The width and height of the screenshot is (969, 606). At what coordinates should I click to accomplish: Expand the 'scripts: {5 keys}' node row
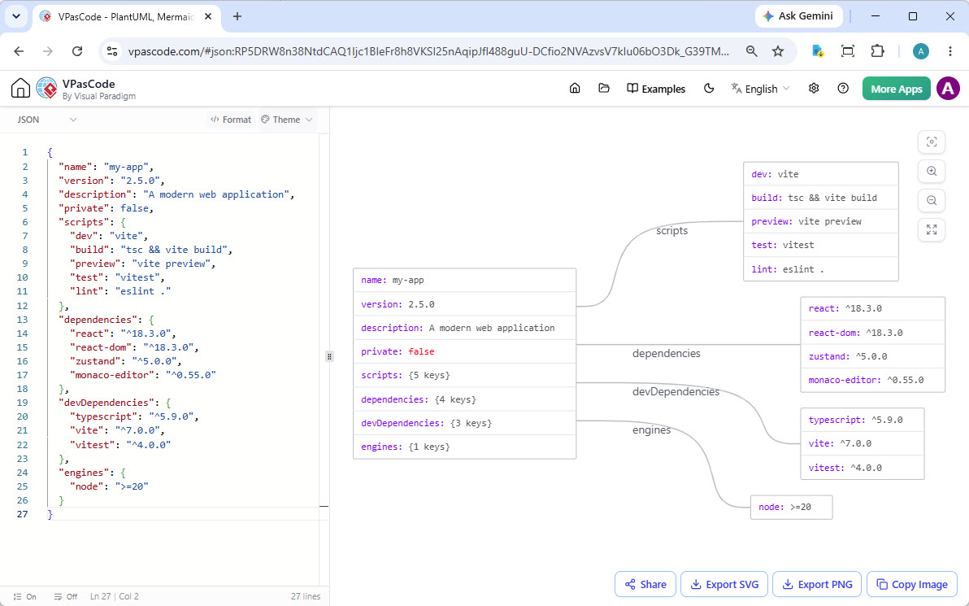[465, 375]
